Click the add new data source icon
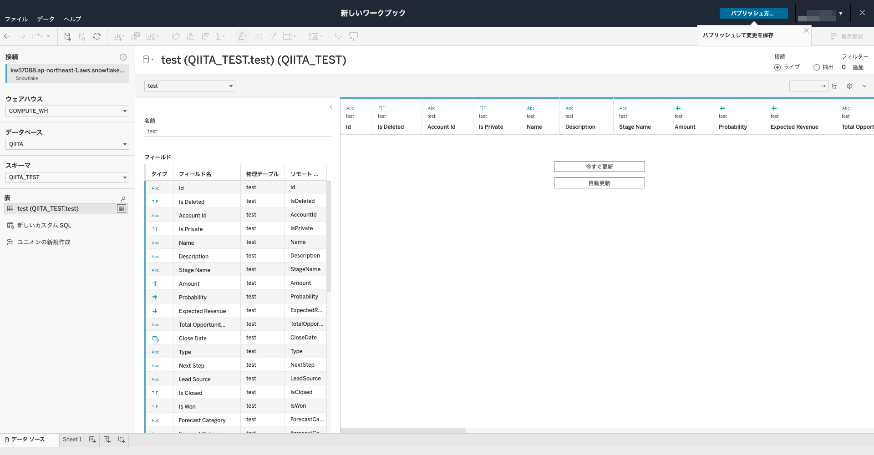The width and height of the screenshot is (874, 455). pyautogui.click(x=67, y=36)
